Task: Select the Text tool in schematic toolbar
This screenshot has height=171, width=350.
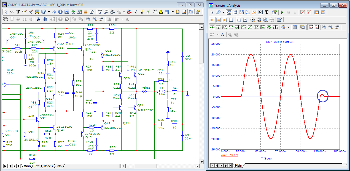Action: coord(18,12)
